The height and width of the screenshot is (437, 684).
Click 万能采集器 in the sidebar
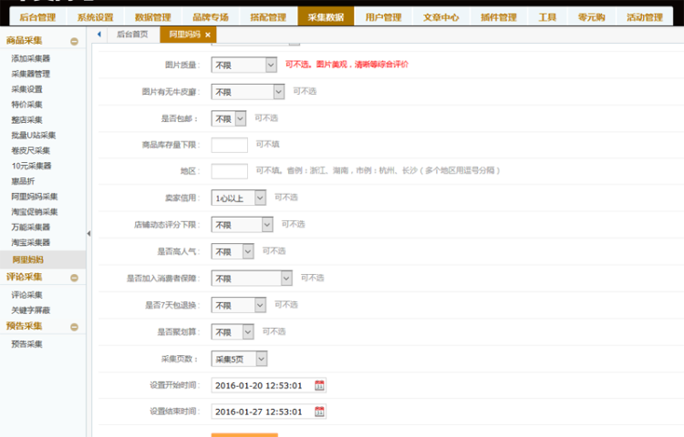point(30,227)
